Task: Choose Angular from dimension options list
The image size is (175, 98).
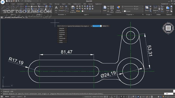Action: point(62,28)
